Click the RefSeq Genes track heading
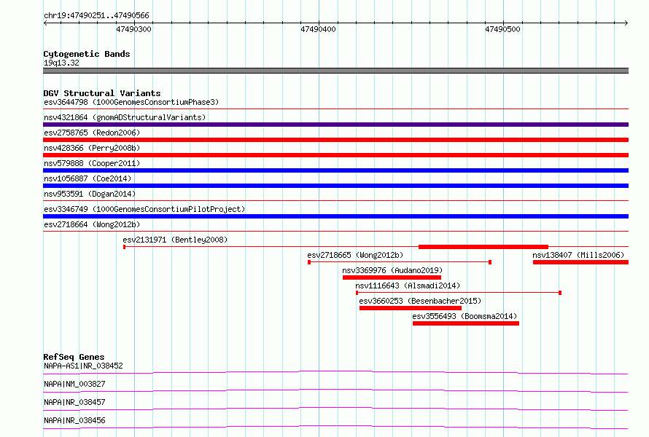 (74, 357)
